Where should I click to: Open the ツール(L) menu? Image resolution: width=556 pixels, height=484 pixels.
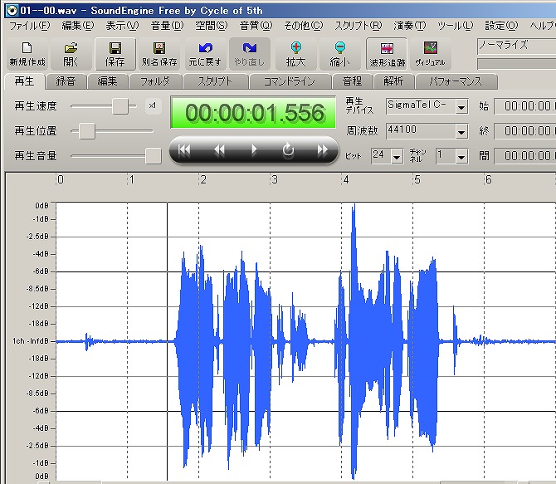456,26
